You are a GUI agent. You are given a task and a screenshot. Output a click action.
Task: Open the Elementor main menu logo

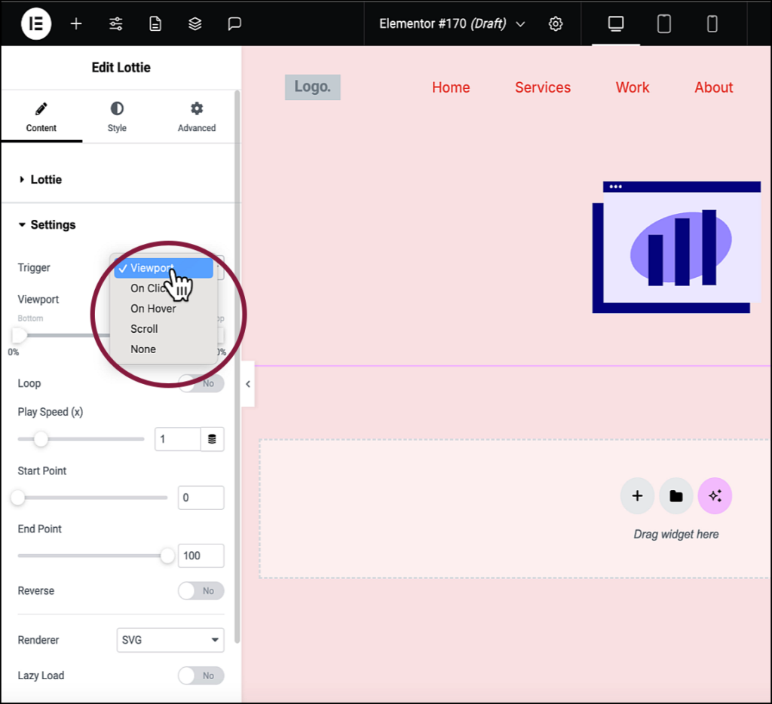(35, 23)
